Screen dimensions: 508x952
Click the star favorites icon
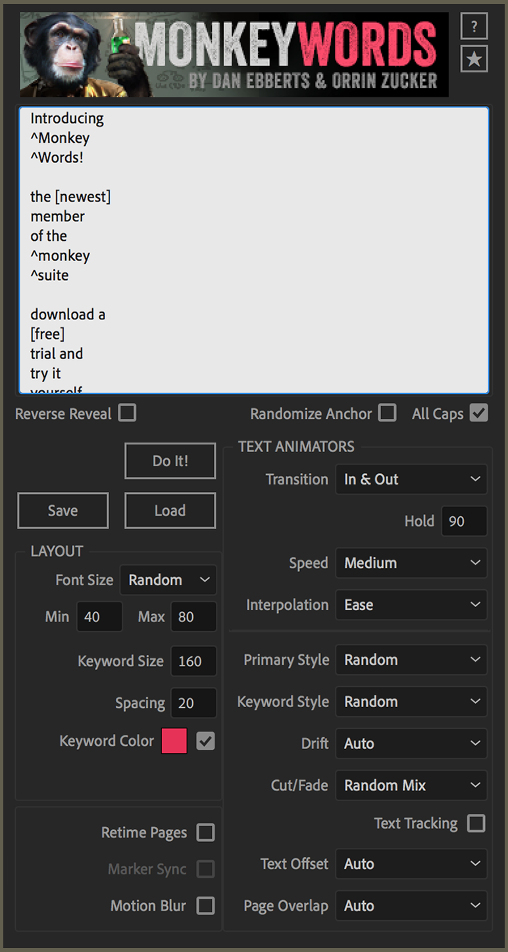click(474, 60)
